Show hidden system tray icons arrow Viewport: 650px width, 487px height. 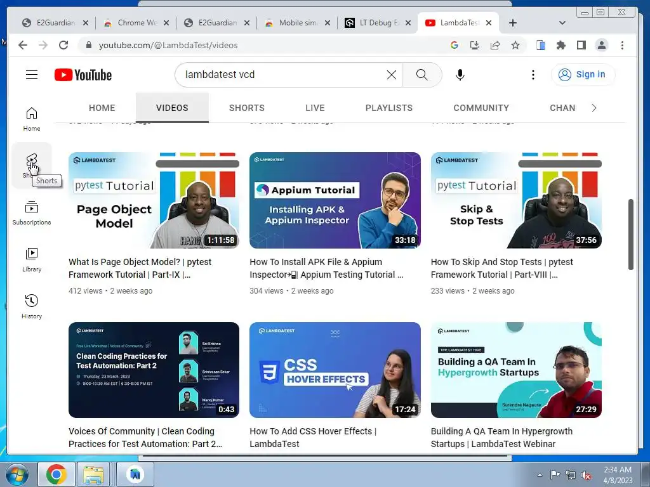click(540, 475)
